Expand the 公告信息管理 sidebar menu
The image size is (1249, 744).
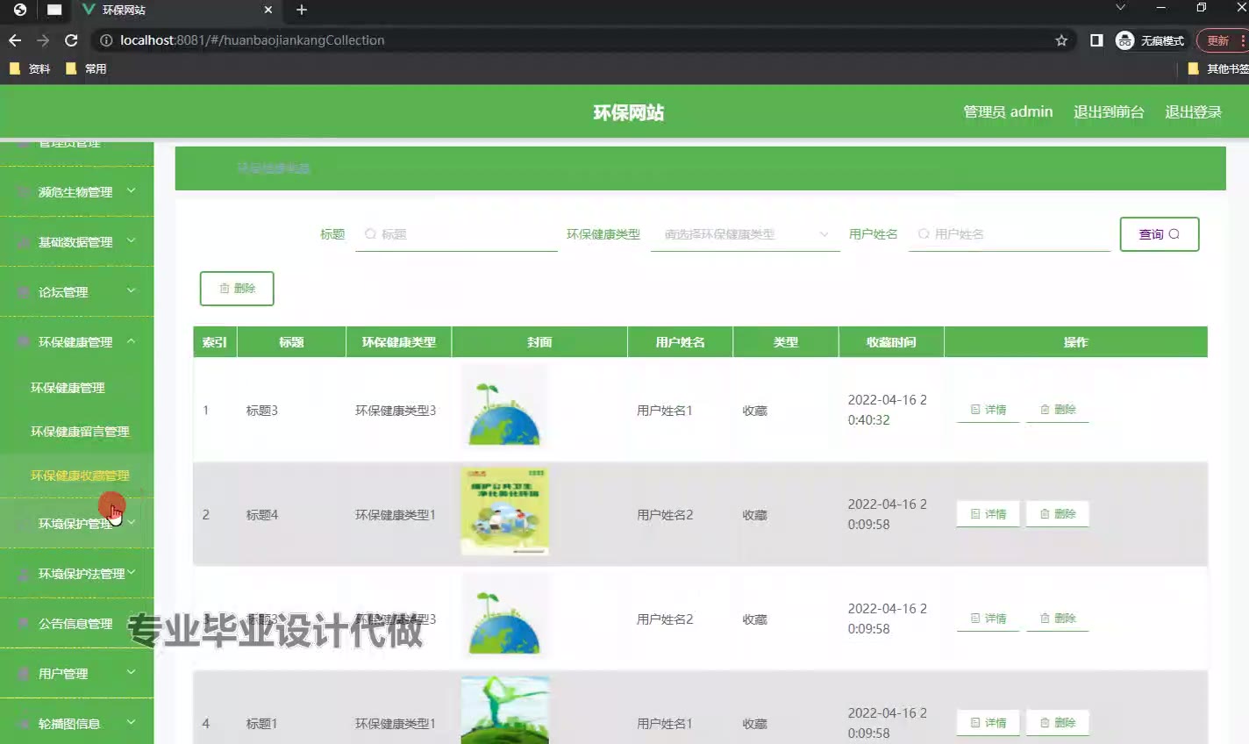click(x=77, y=623)
